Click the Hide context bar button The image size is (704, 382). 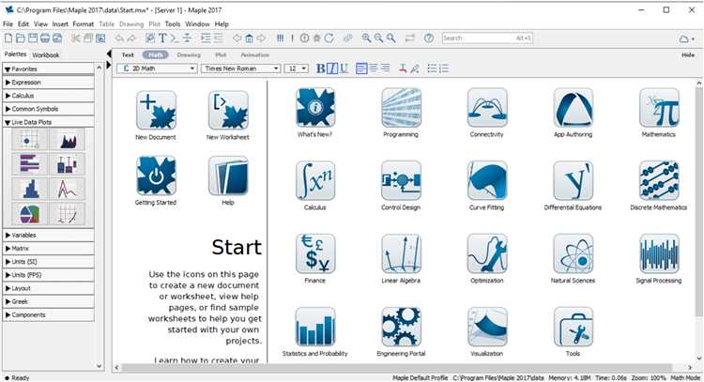click(x=688, y=54)
